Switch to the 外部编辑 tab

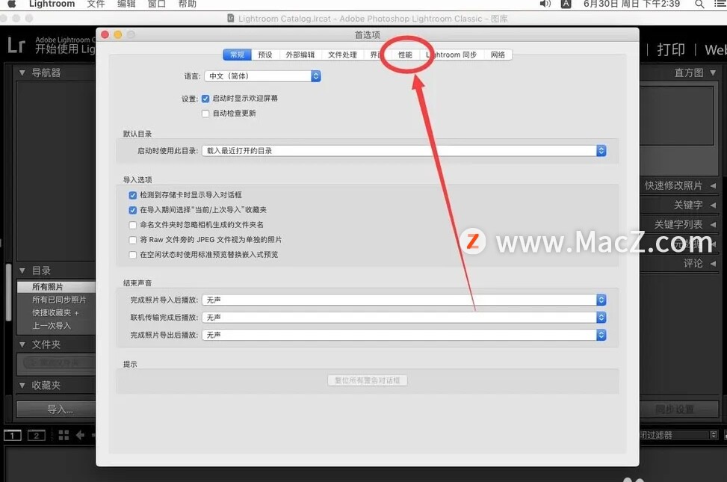point(300,55)
